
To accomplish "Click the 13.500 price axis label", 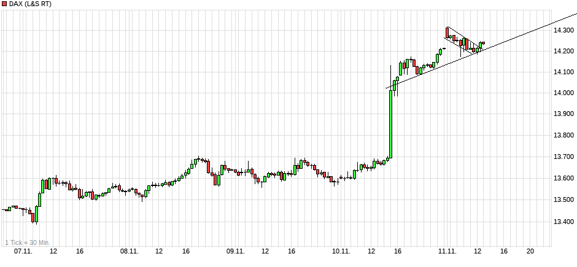I will pos(563,201).
